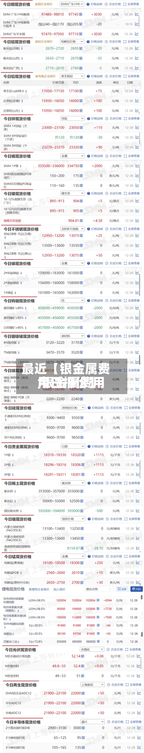Click the 2寸氧化镓衬底D级 row name

click(18, 728)
